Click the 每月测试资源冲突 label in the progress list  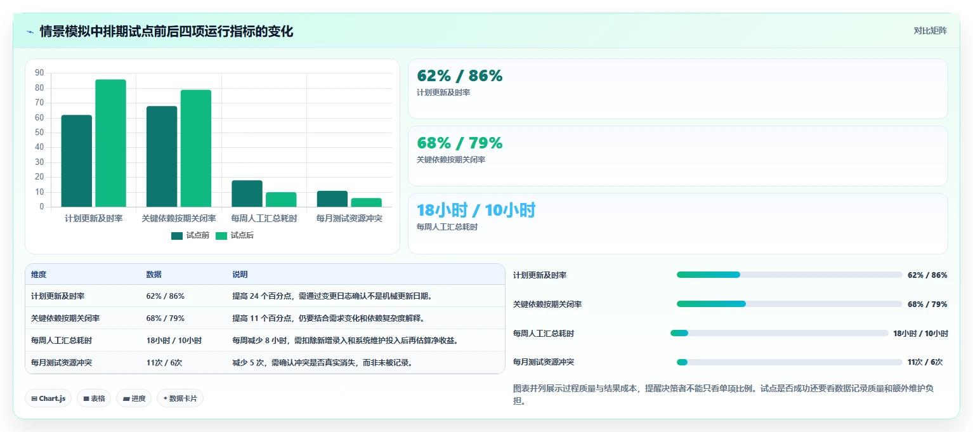[544, 362]
